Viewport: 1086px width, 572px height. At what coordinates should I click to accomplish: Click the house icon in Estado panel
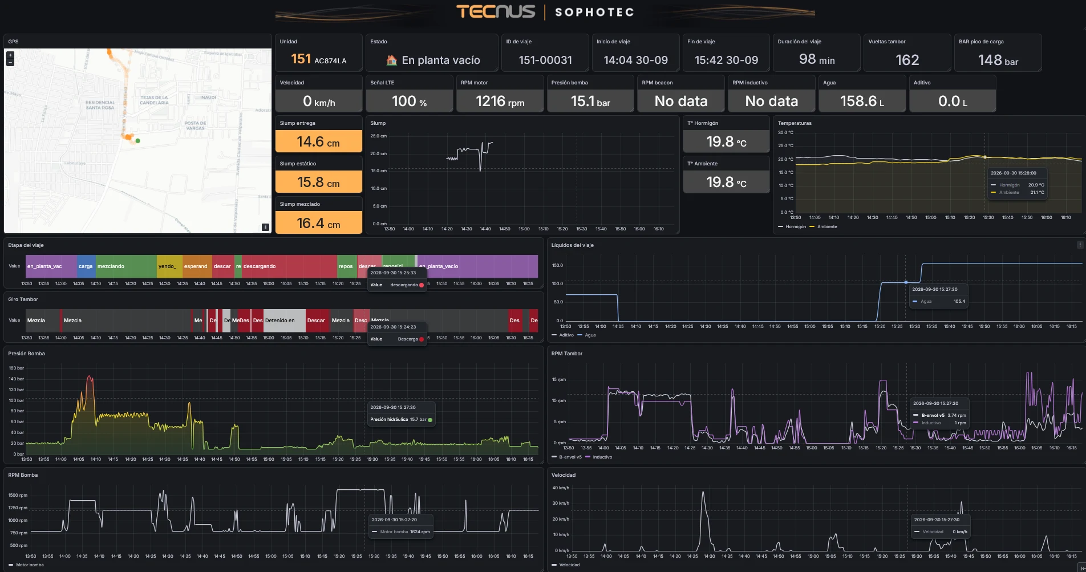[391, 60]
